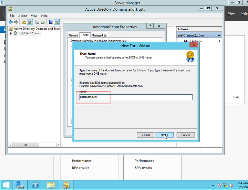248x190 pixels.
Task: Open the File menu
Action: [12, 16]
